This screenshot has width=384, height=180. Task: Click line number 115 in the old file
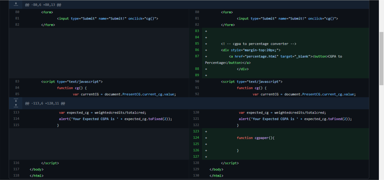tap(17, 125)
